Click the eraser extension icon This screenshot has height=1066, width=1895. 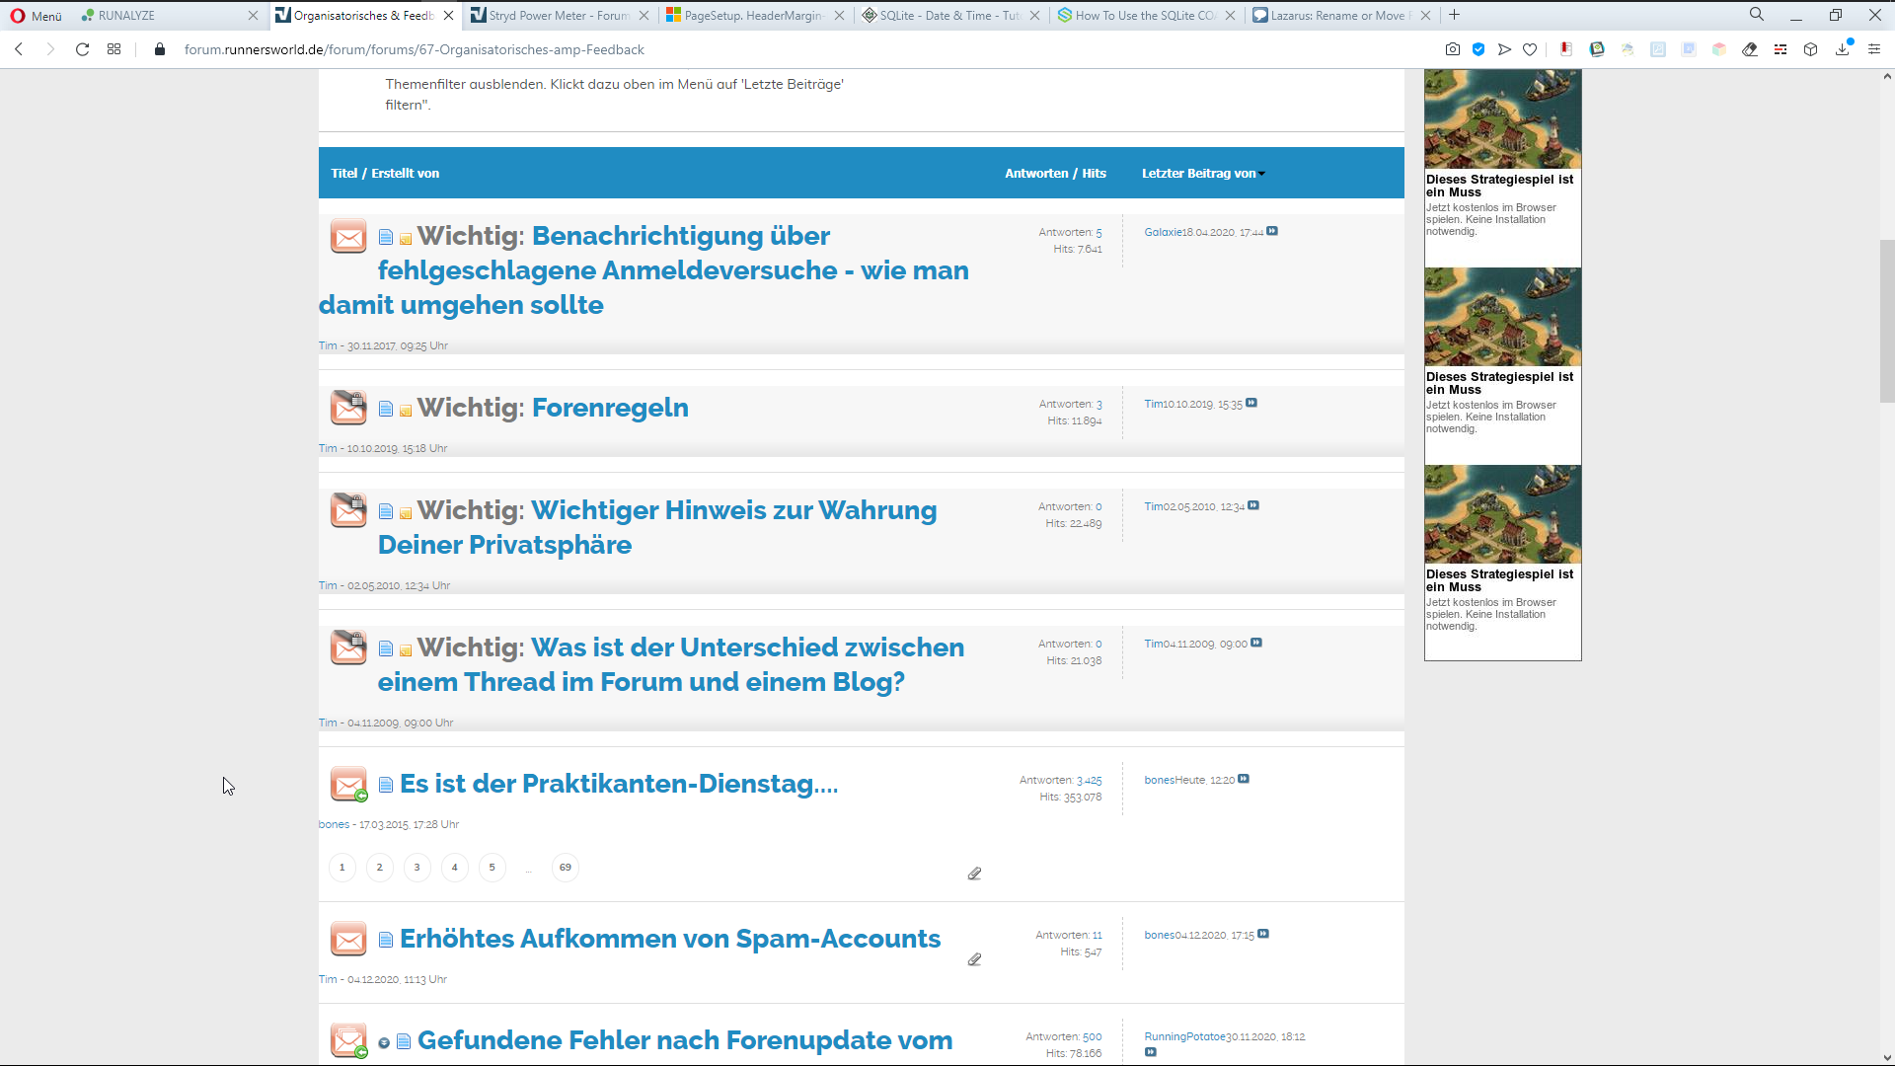pos(1750,49)
